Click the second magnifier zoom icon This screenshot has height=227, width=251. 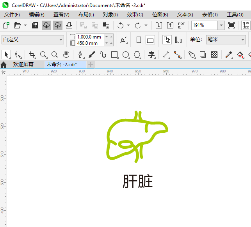pyautogui.click(x=55, y=55)
